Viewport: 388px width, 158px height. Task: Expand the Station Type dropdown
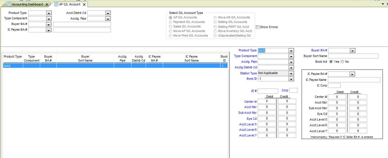(291, 73)
